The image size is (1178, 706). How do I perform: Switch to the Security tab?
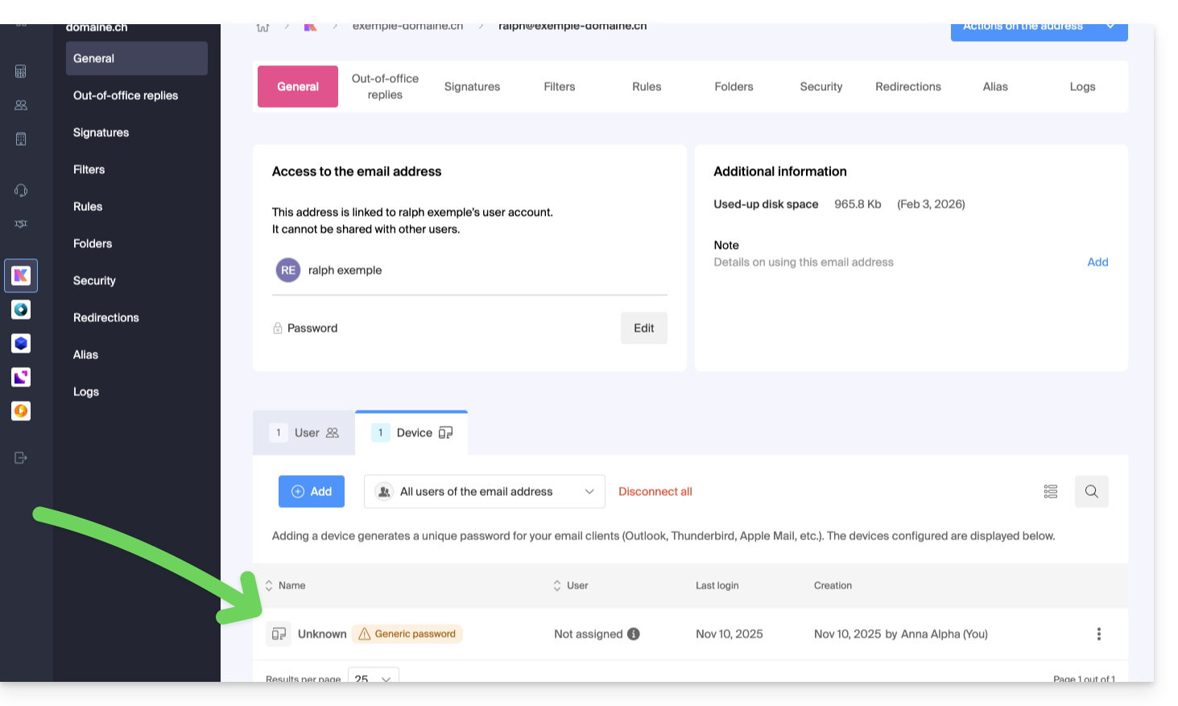click(x=820, y=87)
